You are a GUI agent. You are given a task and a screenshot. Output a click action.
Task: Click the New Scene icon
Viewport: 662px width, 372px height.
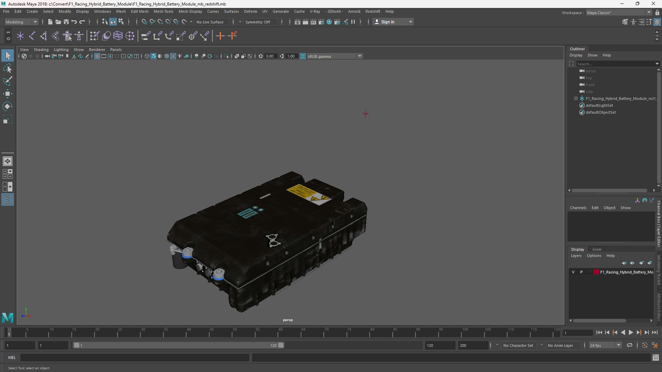coord(50,22)
